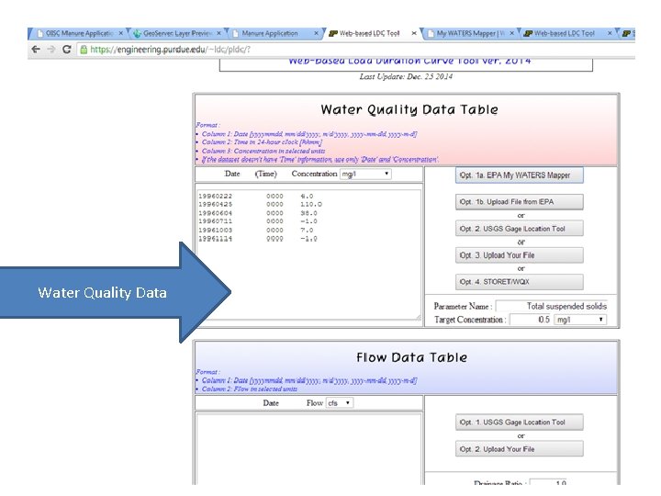The image size is (661, 496).
Task: Click the browser forward arrow
Action: pos(51,50)
